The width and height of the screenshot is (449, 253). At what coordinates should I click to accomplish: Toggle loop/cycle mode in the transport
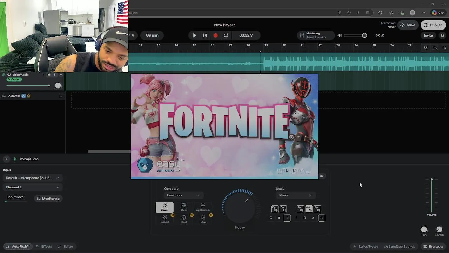pyautogui.click(x=226, y=35)
